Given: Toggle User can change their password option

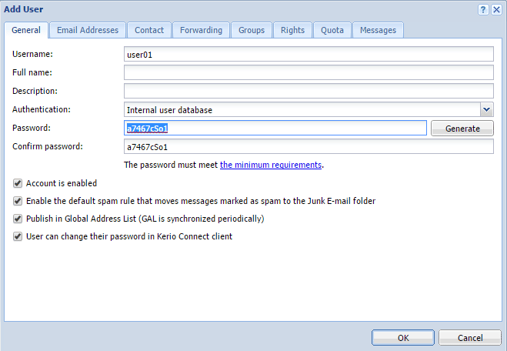Looking at the screenshot, I should tap(18, 236).
